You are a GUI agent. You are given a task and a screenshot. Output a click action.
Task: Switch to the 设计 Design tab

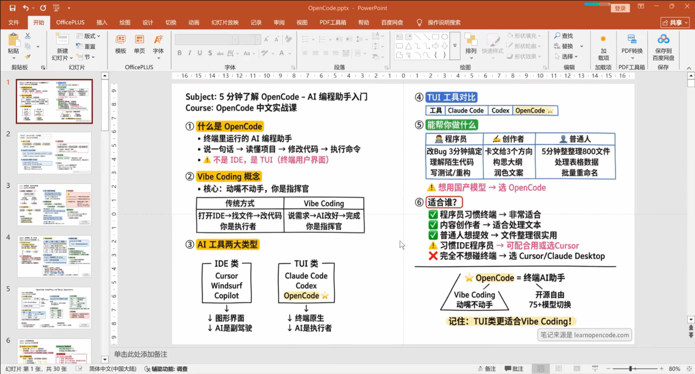point(148,23)
